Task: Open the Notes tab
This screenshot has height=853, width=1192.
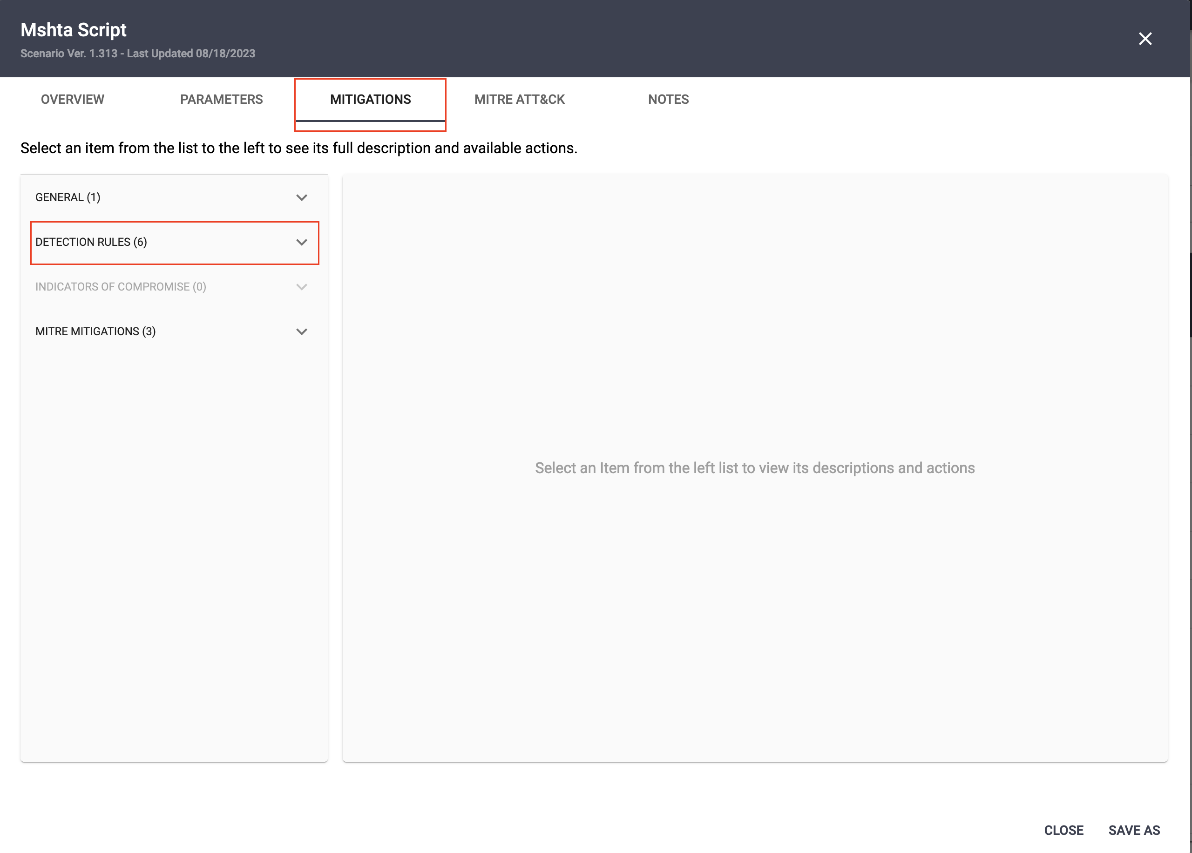Action: [x=668, y=99]
